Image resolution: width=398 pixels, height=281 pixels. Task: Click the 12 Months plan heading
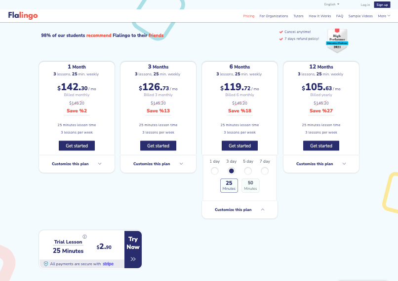coord(321,67)
